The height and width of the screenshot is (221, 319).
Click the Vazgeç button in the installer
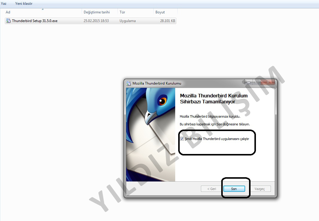tap(260, 189)
